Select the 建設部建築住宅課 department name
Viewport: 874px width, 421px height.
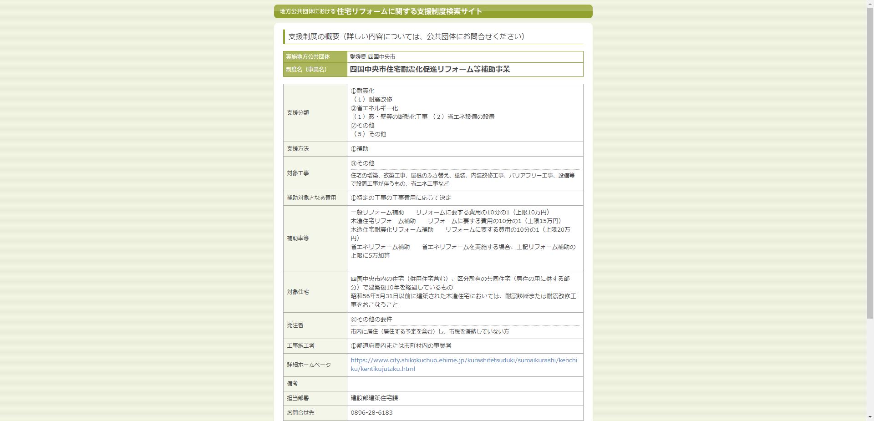(x=375, y=398)
